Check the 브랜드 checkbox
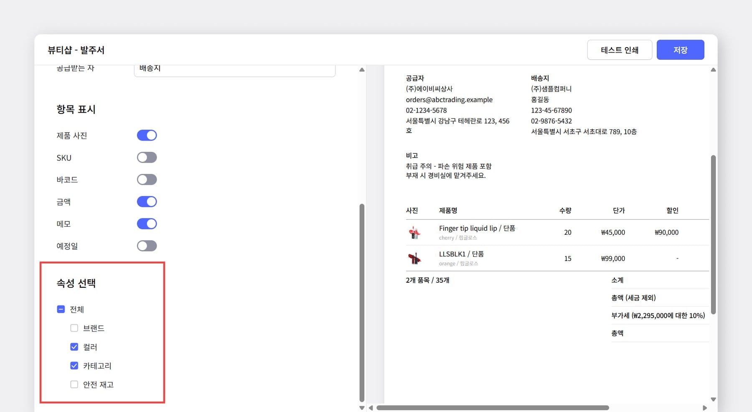752x412 pixels. [x=74, y=328]
